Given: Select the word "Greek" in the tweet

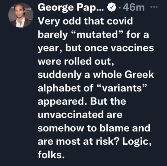Looking at the screenshot, I should tap(139, 75).
